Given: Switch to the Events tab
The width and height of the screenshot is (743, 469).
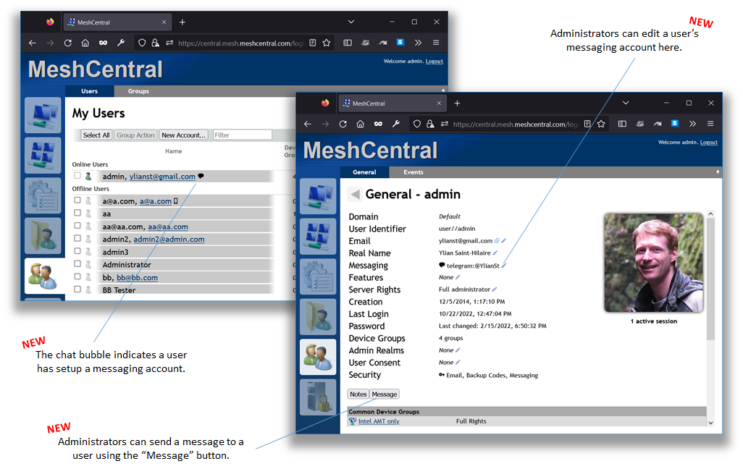Looking at the screenshot, I should pyautogui.click(x=413, y=172).
